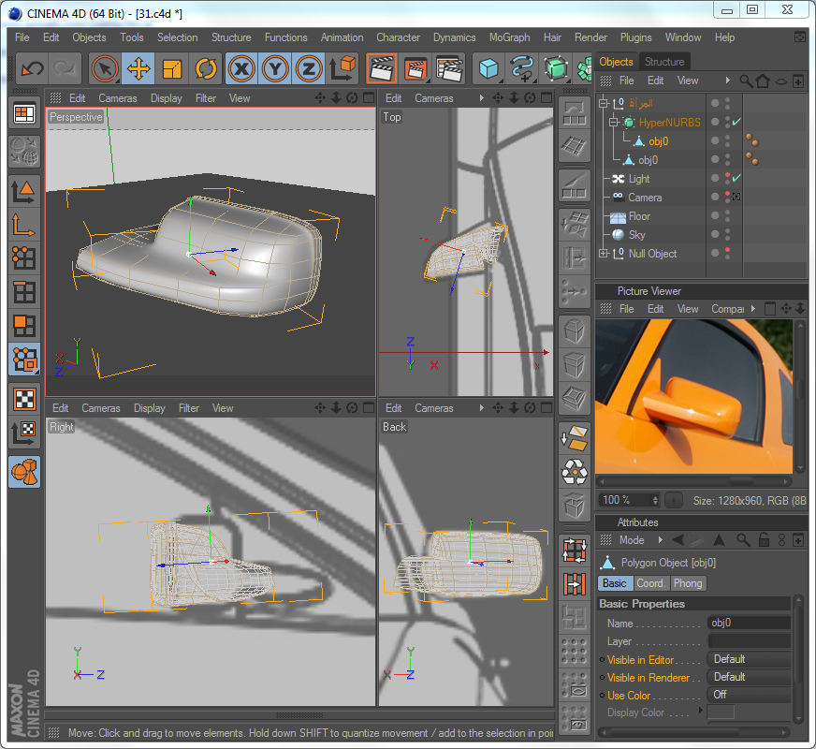The width and height of the screenshot is (816, 749).
Task: Open the Coord. tab in Attributes
Action: coord(651,583)
